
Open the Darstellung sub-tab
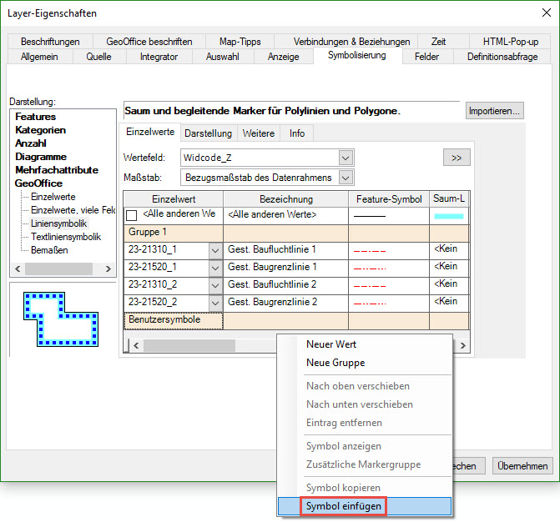[x=208, y=133]
